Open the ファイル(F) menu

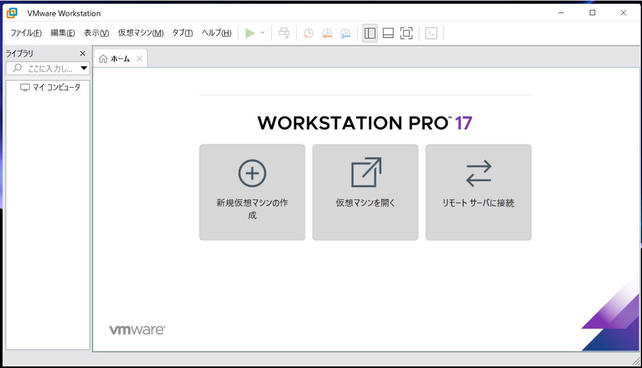[26, 33]
